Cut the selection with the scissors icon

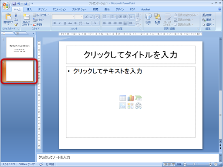(16, 15)
